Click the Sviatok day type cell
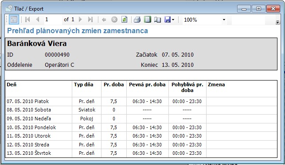The width and height of the screenshot is (285, 165). click(x=87, y=110)
